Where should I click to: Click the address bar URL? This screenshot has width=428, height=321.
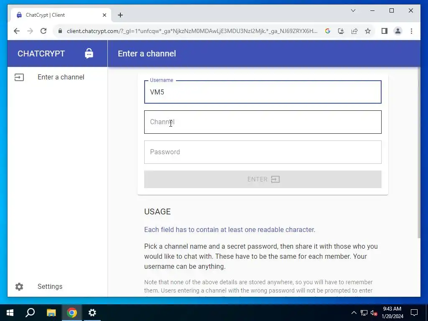[x=192, y=31]
